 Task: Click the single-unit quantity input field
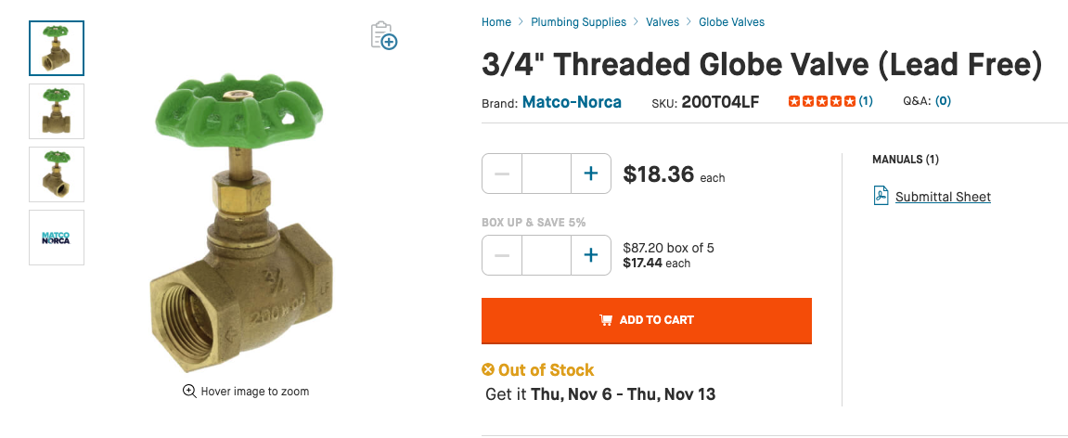pos(546,174)
